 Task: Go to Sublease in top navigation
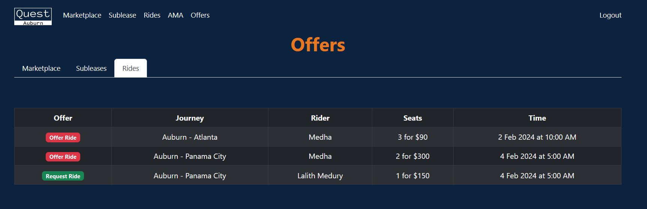pyautogui.click(x=122, y=15)
